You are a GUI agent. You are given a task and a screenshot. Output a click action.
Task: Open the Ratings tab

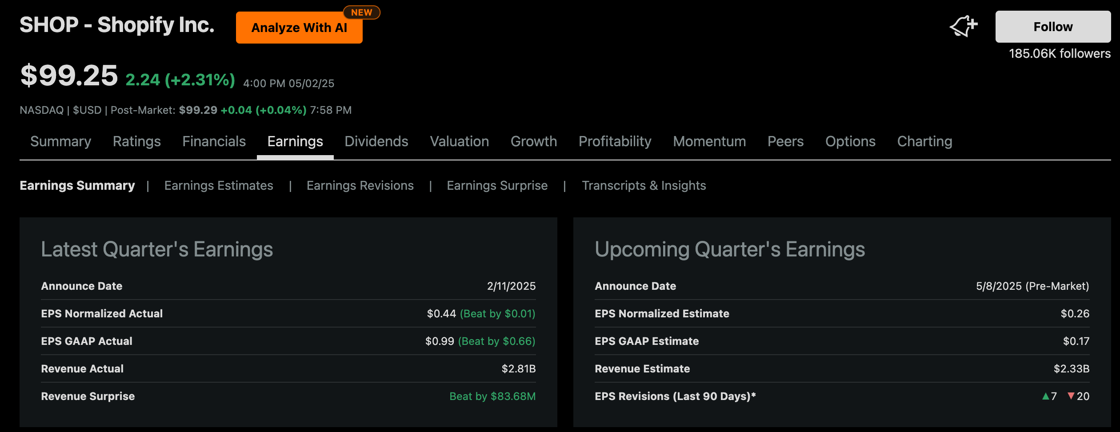(x=137, y=141)
